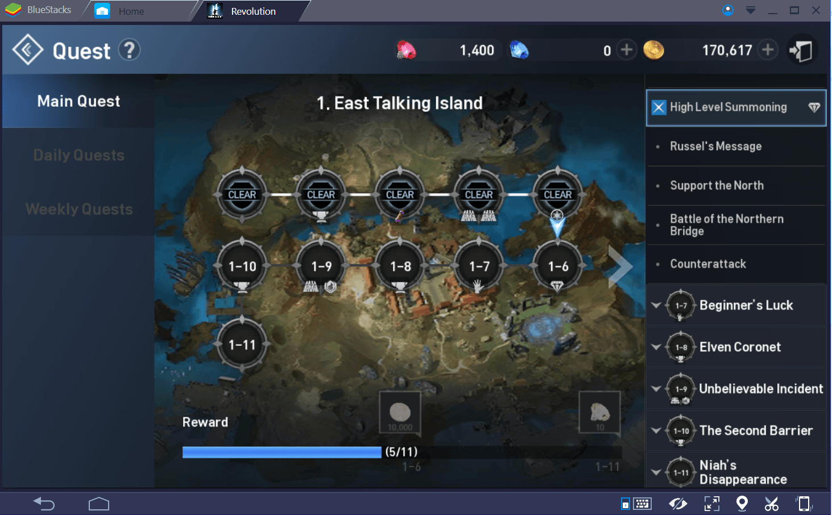Select stage 1-6 node on the map
This screenshot has height=515, width=832.
pyautogui.click(x=558, y=266)
